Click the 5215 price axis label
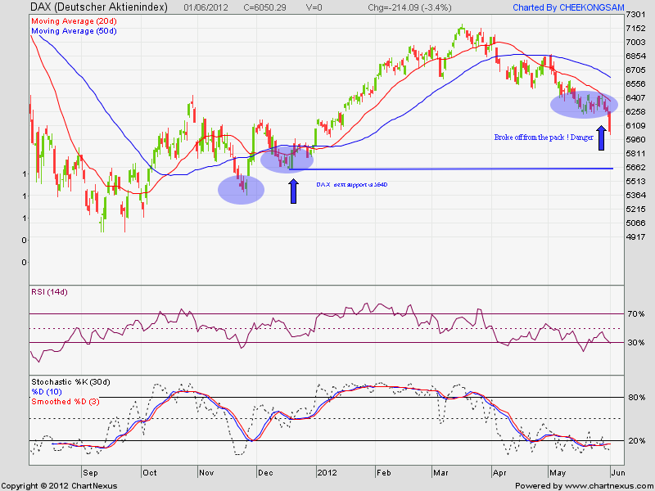The image size is (655, 491). coord(635,209)
